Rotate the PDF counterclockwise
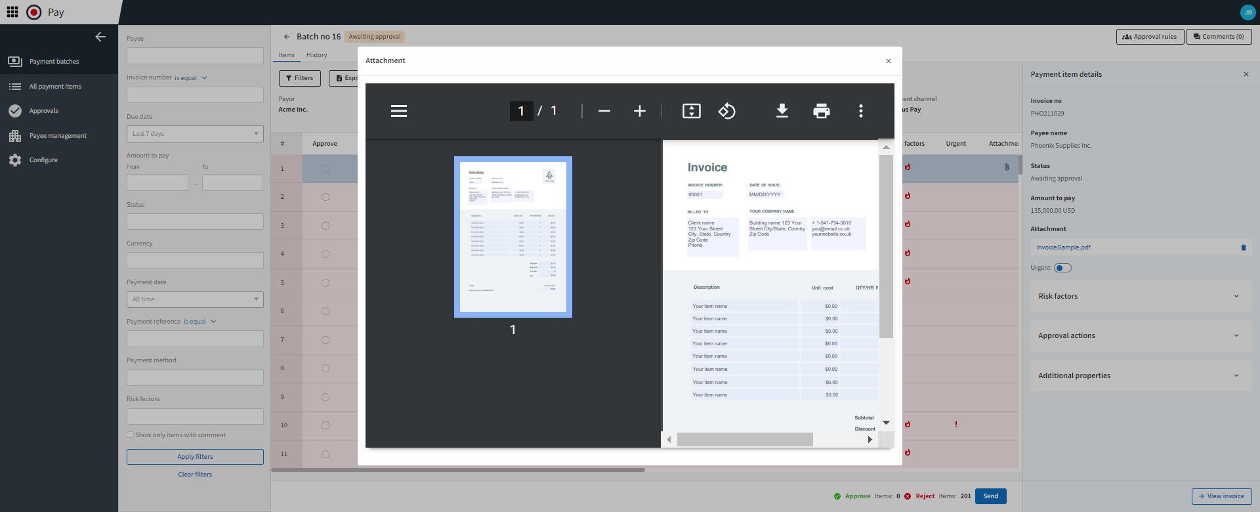 (x=727, y=111)
